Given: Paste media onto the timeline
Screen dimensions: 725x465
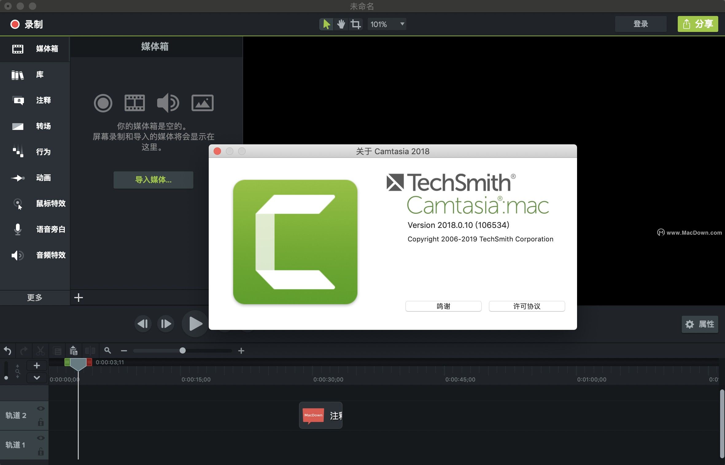Looking at the screenshot, I should (74, 351).
